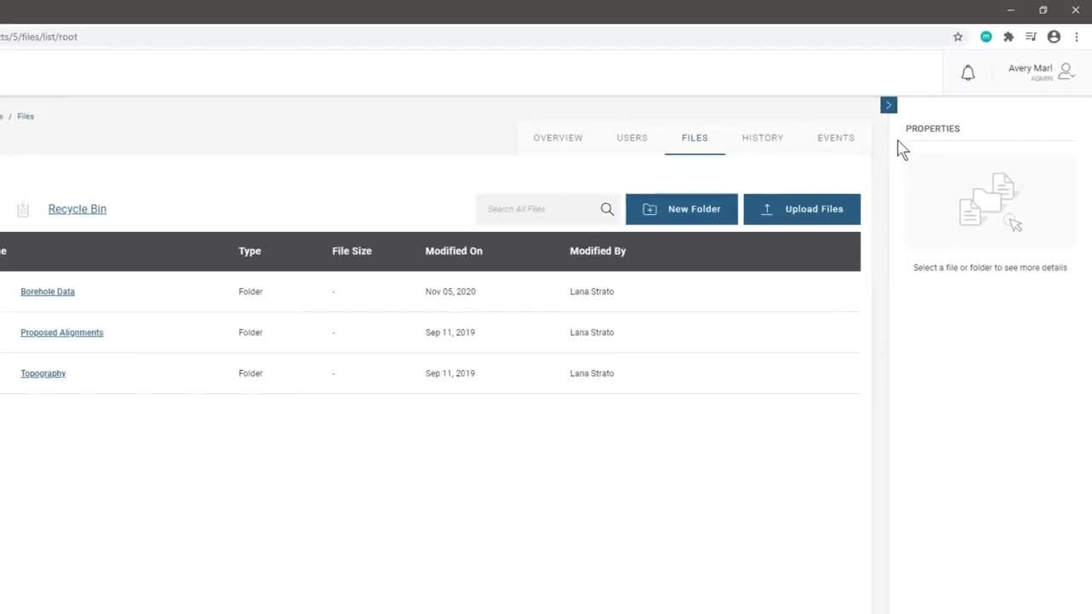Bookmark page with star icon

(x=958, y=37)
